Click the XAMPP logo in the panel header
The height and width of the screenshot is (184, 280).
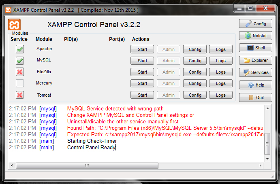[14, 25]
